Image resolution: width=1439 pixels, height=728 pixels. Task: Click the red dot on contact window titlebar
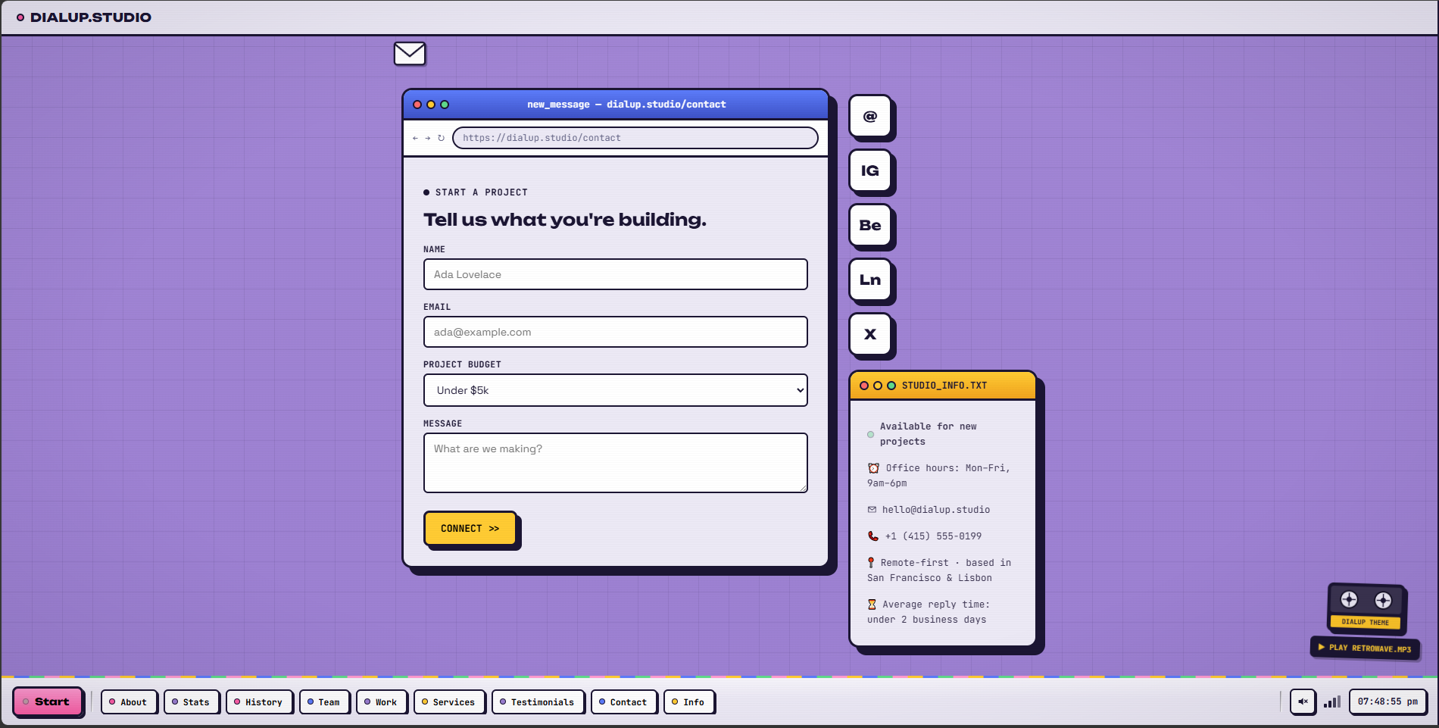pos(417,105)
